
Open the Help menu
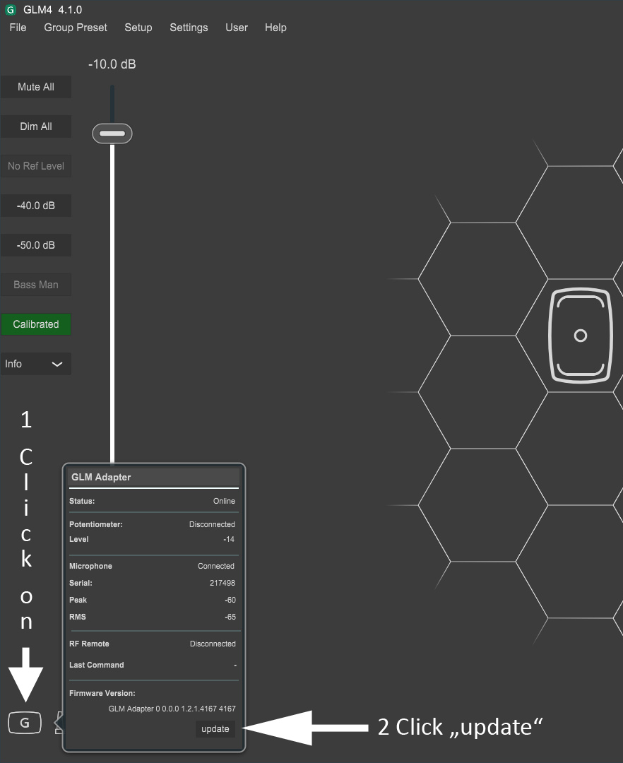pos(275,28)
